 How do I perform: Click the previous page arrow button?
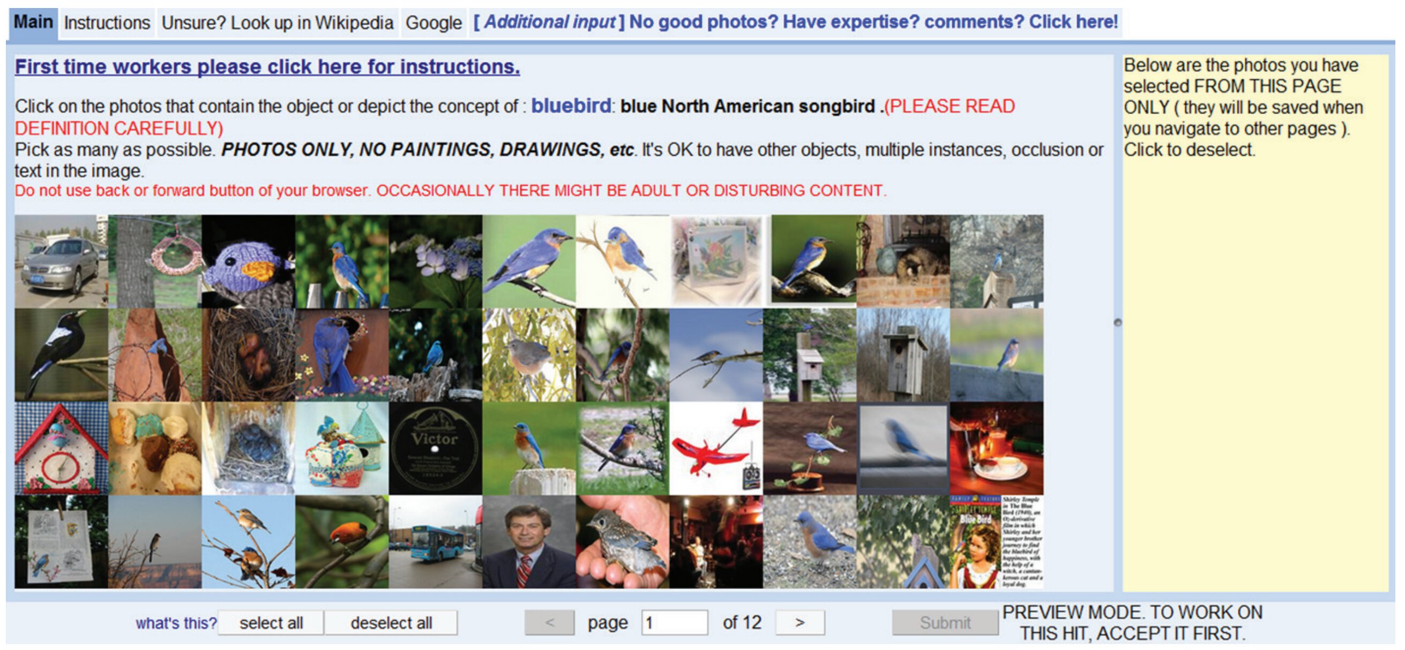(x=549, y=622)
